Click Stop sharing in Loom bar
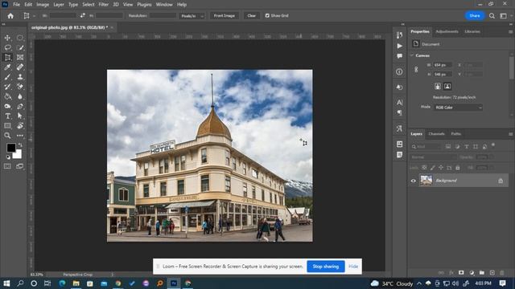The width and height of the screenshot is (515, 289). 325,267
